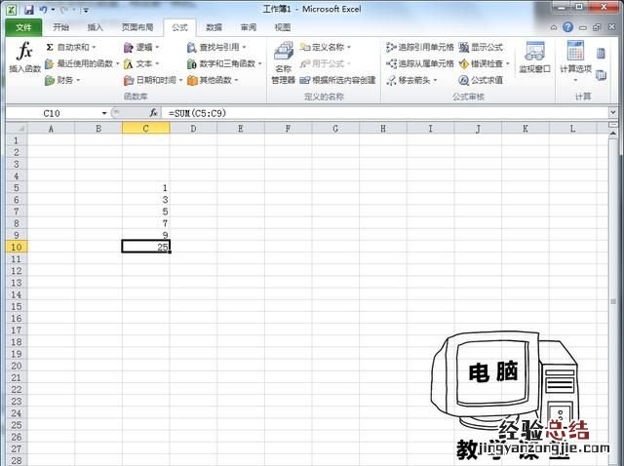The height and width of the screenshot is (466, 624).
Task: Click 追踪引用单元格 trace precedents icon
Action: point(392,47)
